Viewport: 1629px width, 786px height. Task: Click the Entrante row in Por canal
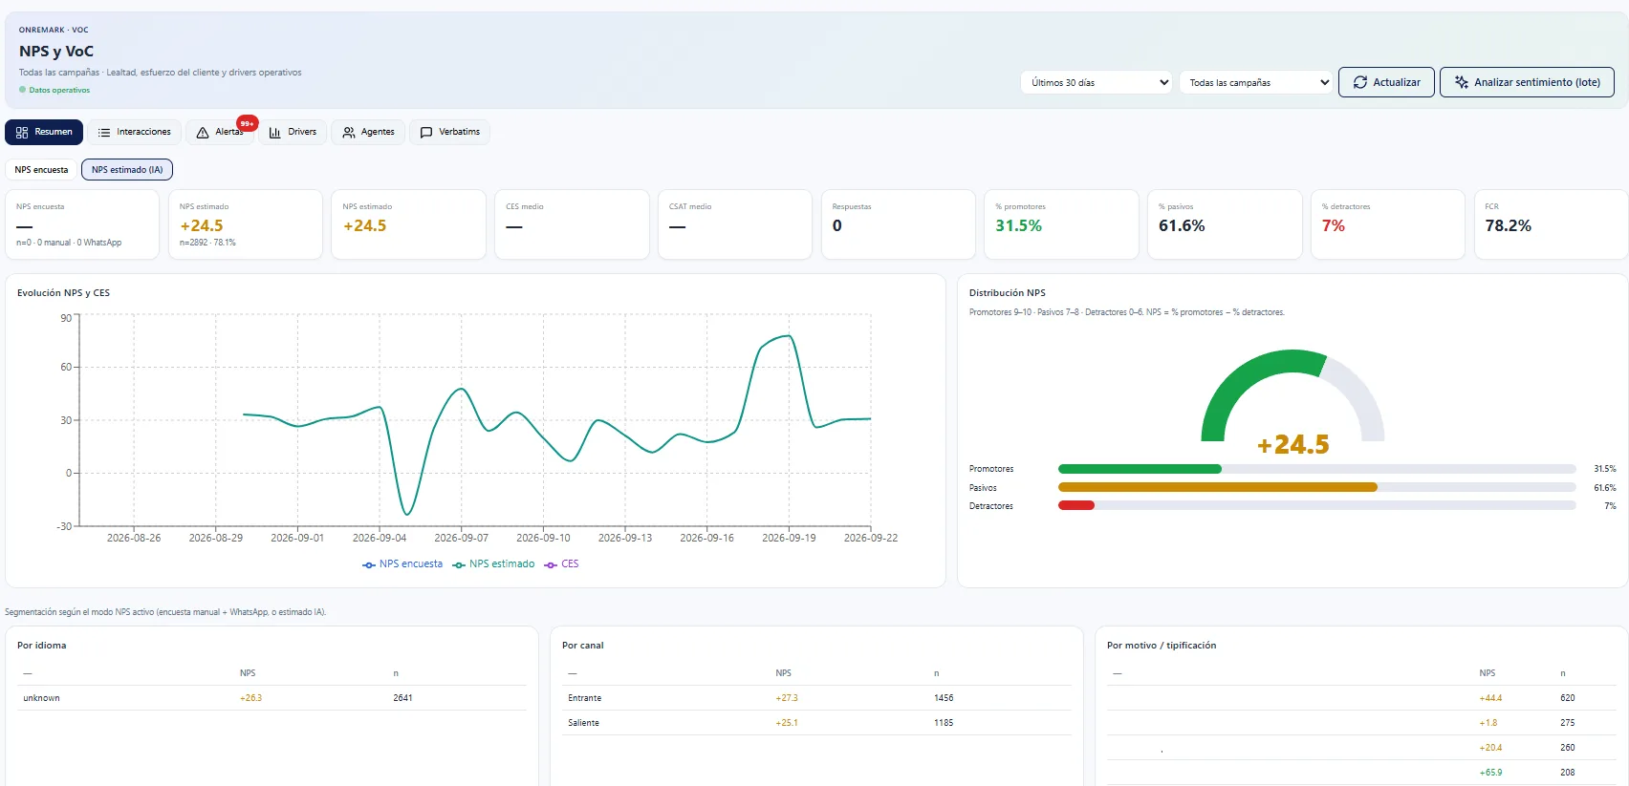(x=816, y=698)
